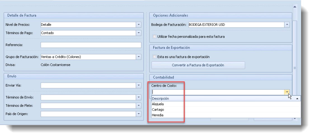Viewport: 314px width, 138px height.
Task: Expand the Grupo de Facturación dropdown arrow
Action: pyautogui.click(x=139, y=57)
